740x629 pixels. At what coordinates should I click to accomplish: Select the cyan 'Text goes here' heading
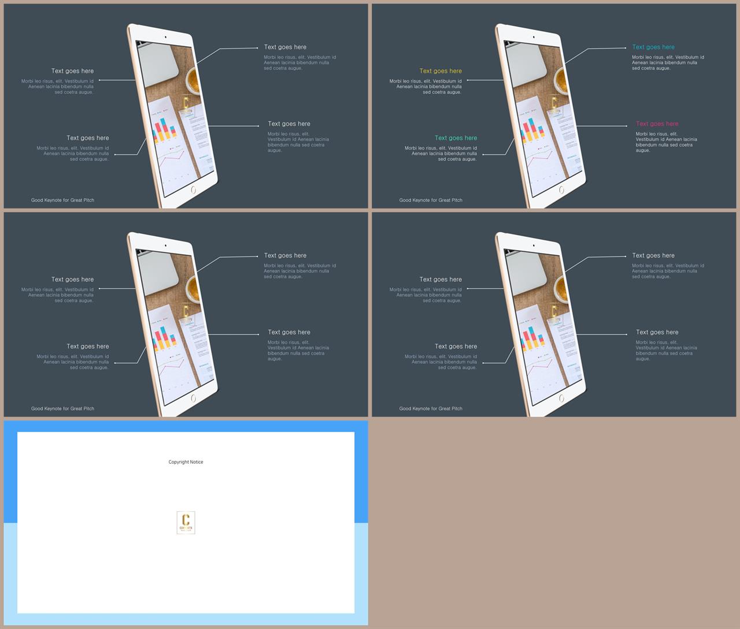click(x=653, y=47)
